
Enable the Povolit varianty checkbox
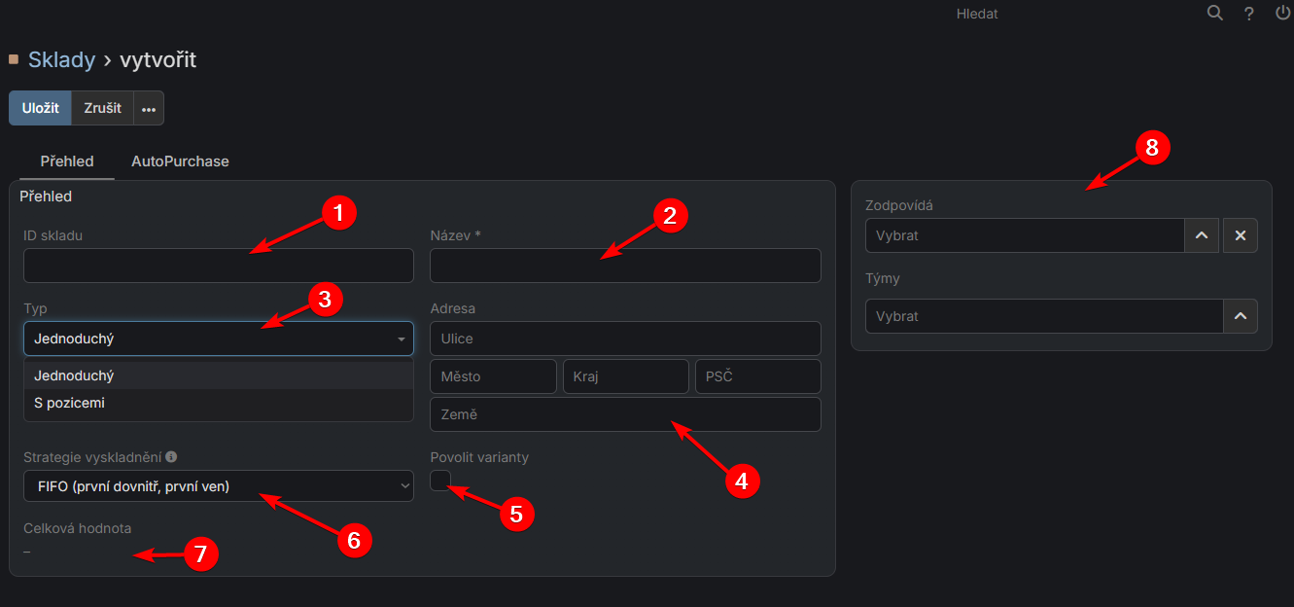(x=440, y=480)
